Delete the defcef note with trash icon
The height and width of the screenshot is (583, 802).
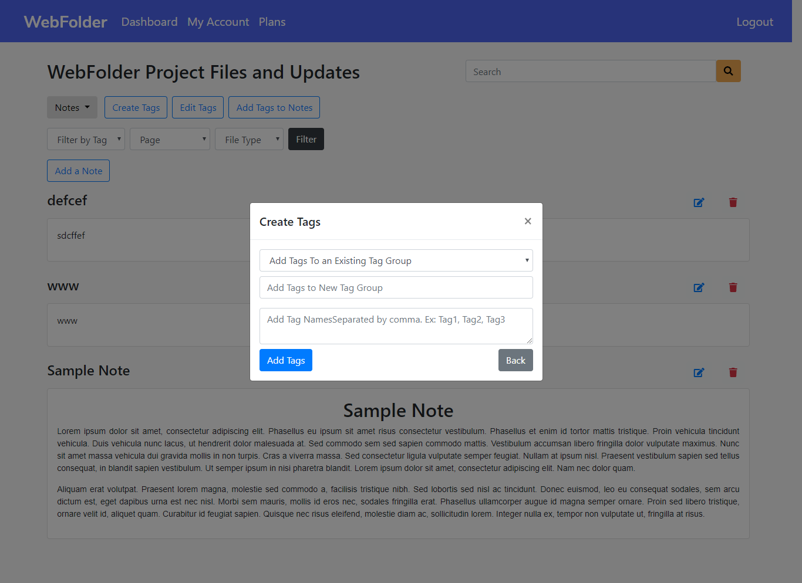click(x=733, y=202)
